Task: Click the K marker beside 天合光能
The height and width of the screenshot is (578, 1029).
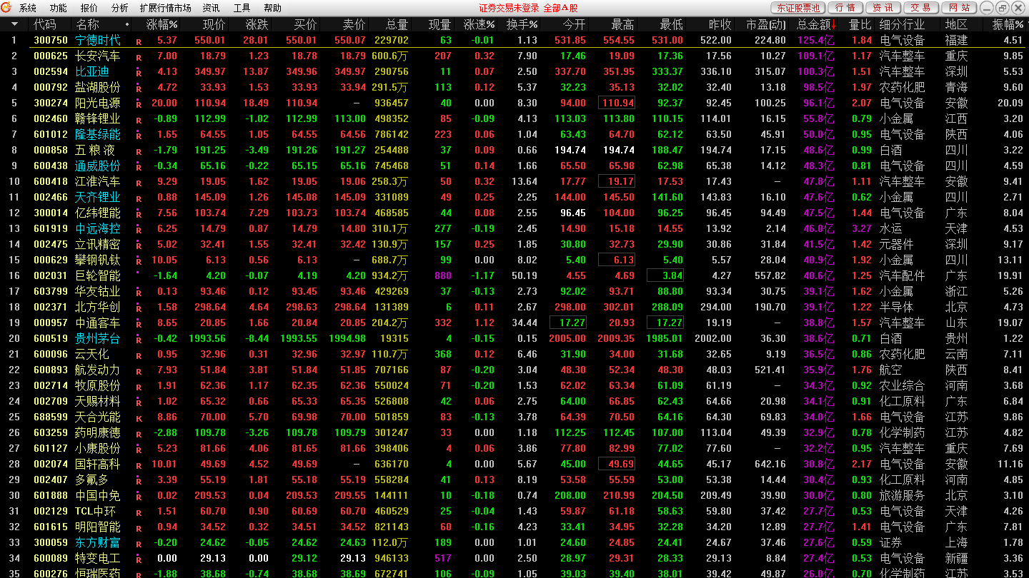Action: pos(139,418)
